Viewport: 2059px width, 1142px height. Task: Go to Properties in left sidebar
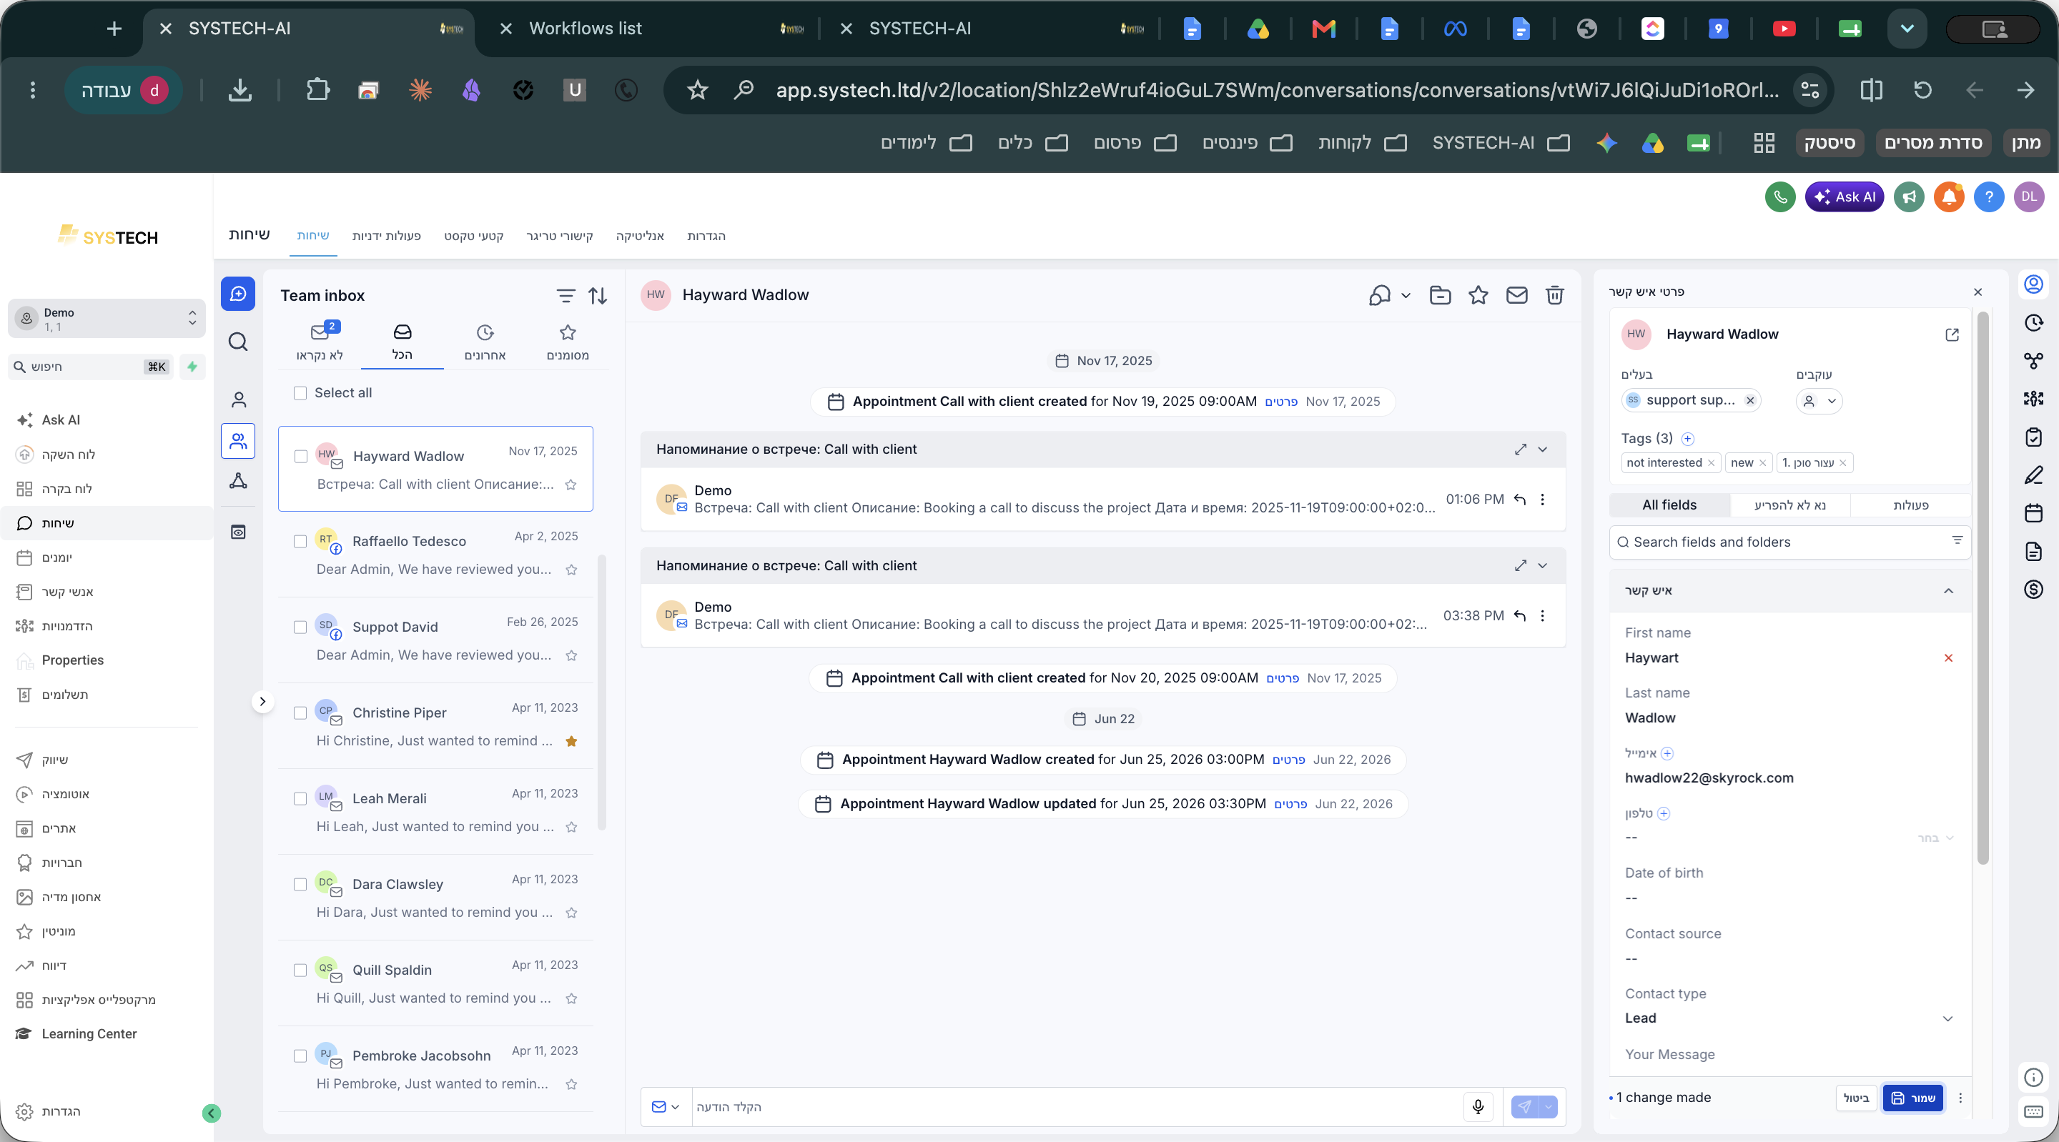point(73,660)
